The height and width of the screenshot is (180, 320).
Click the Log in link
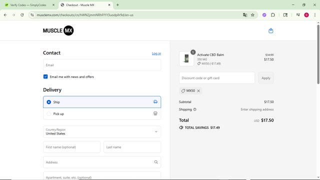[156, 53]
